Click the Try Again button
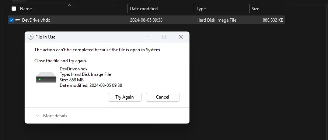Image resolution: width=328 pixels, height=140 pixels. pyautogui.click(x=125, y=97)
